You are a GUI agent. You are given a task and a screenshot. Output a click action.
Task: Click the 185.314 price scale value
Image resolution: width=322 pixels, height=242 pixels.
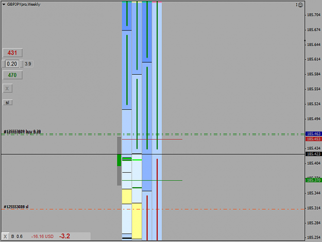(314, 208)
